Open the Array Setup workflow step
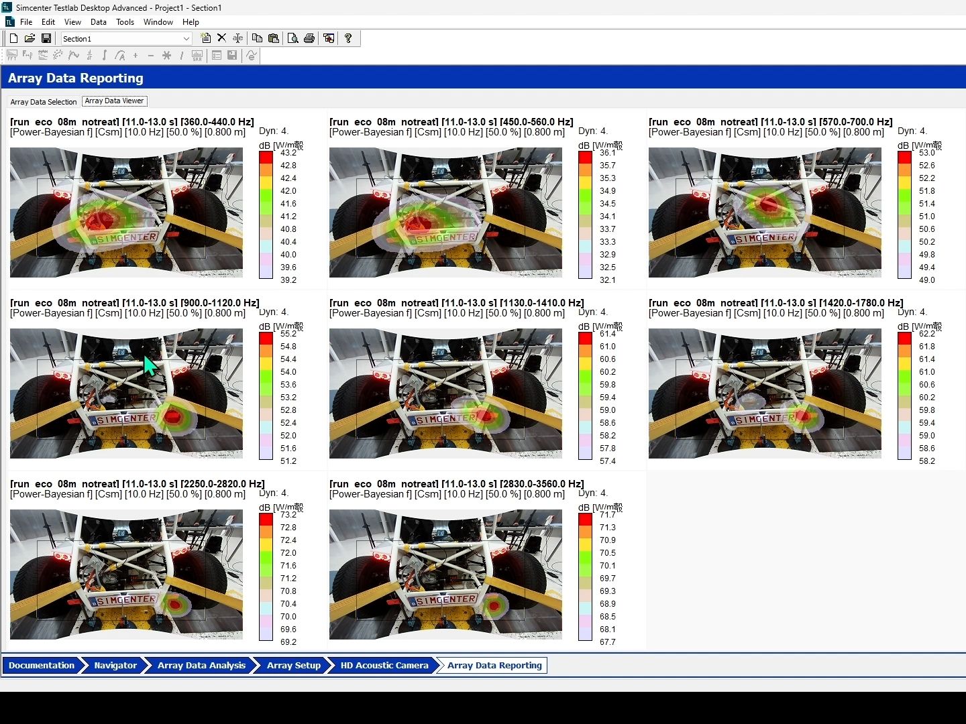The image size is (966, 724). [x=294, y=666]
